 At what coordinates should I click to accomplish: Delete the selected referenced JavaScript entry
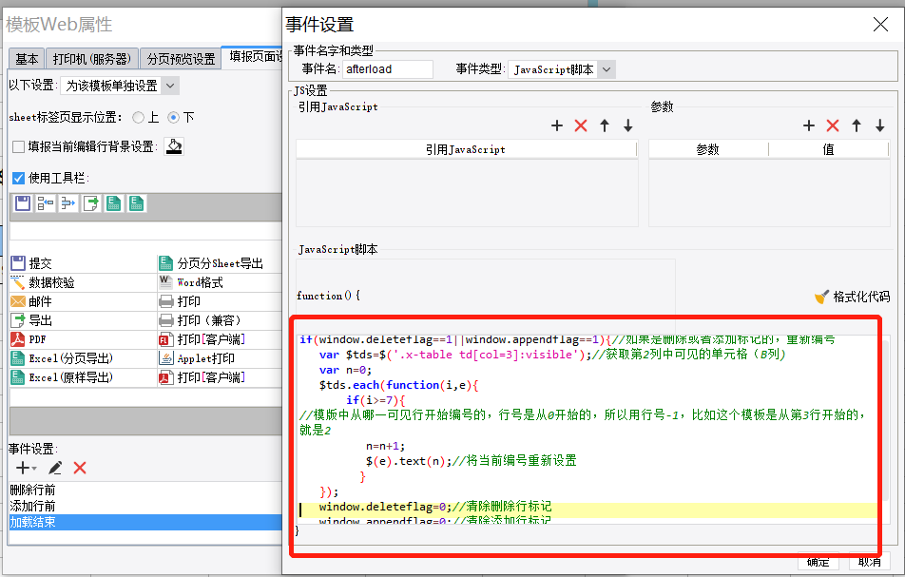click(x=581, y=125)
